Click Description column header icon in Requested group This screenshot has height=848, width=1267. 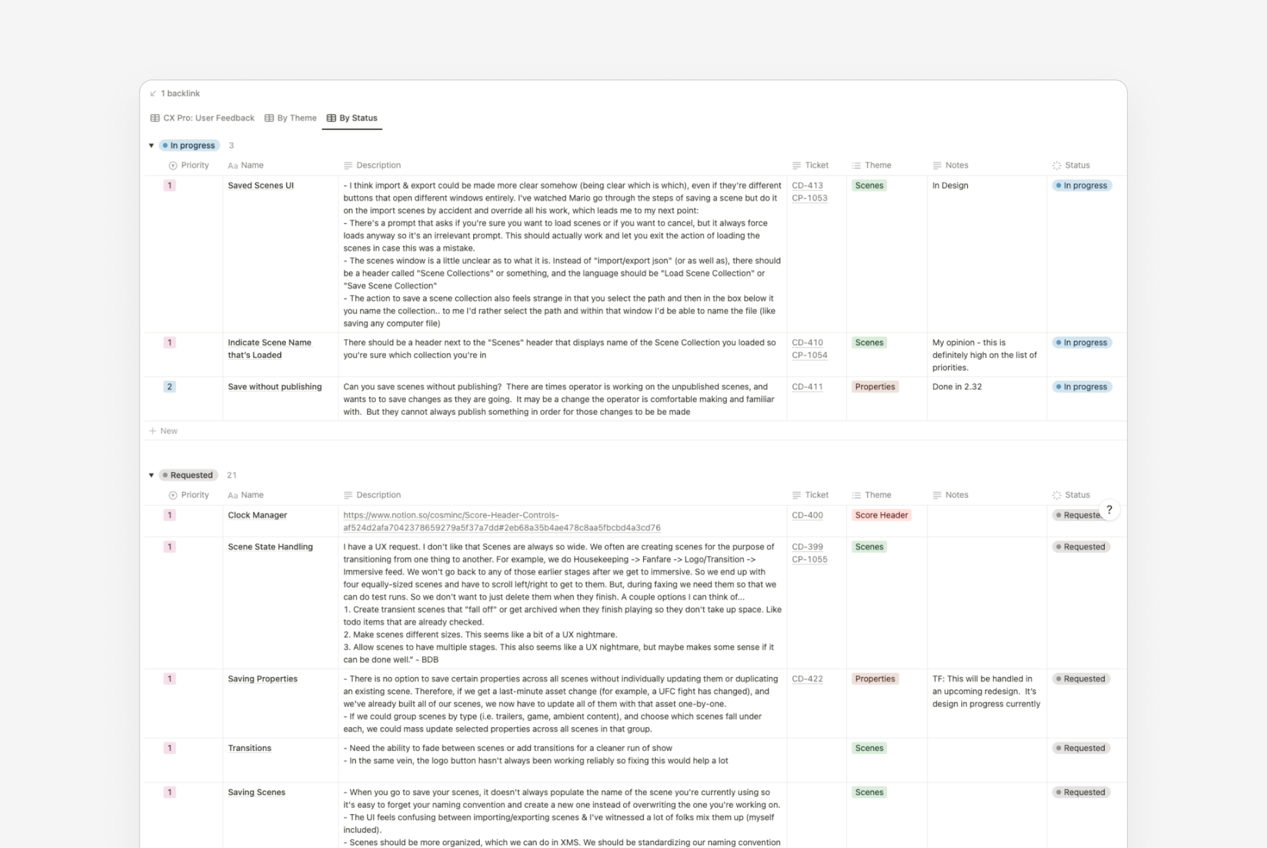click(348, 495)
